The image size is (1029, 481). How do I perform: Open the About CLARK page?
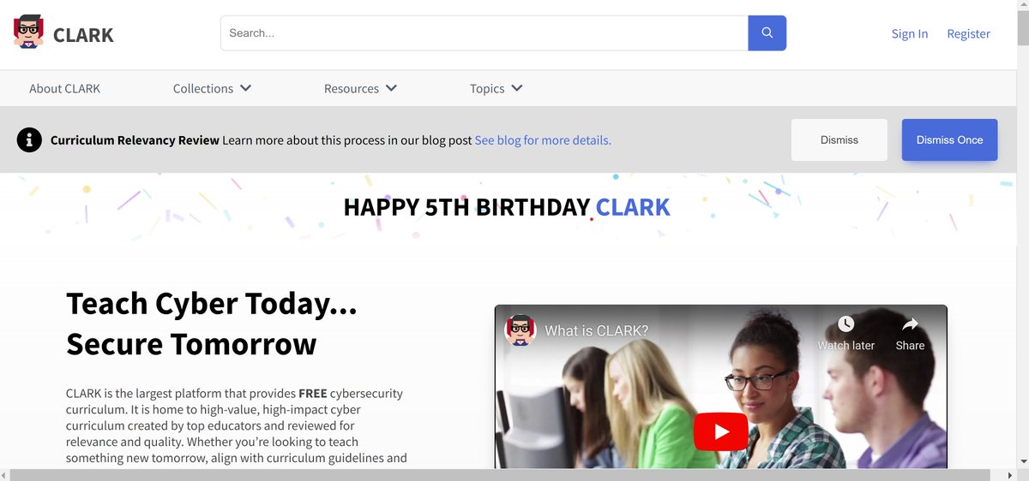click(x=64, y=88)
